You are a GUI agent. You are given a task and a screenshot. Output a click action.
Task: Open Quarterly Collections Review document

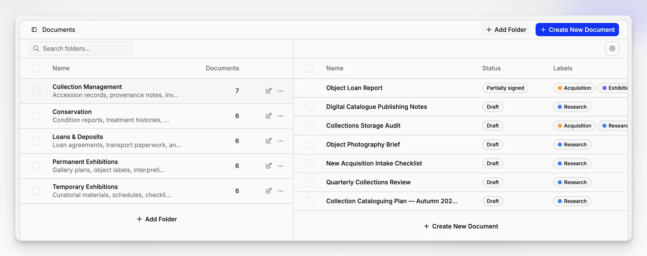368,182
